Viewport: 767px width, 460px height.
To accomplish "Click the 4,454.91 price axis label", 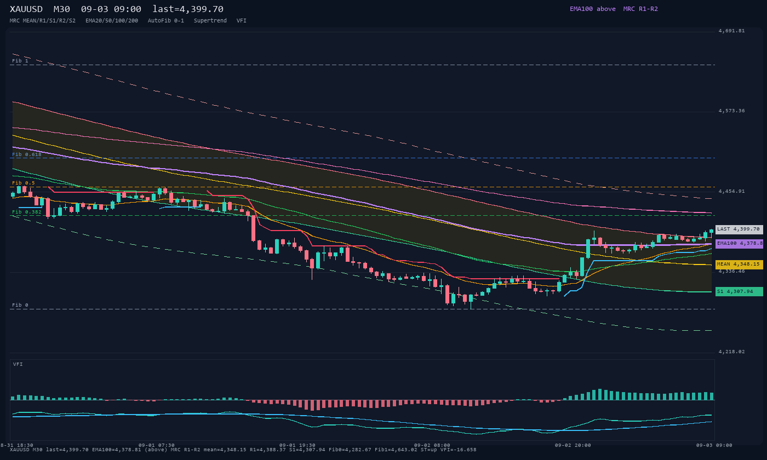I will [x=732, y=192].
